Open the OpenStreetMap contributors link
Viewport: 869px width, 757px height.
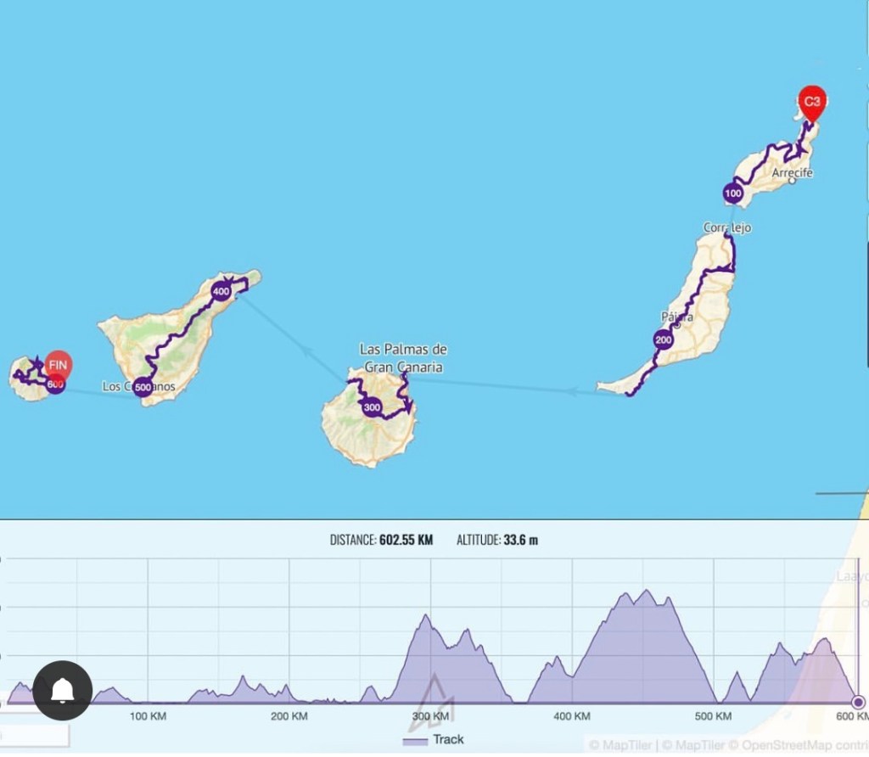[796, 745]
